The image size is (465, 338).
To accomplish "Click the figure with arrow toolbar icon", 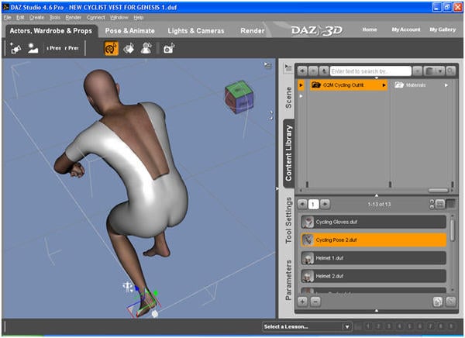I will click(146, 48).
